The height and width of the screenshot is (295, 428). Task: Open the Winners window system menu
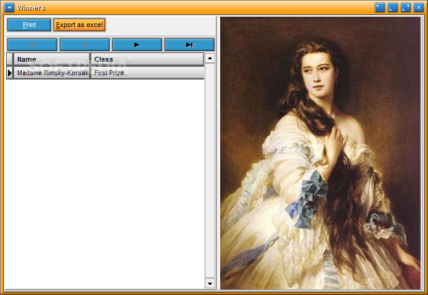pyautogui.click(x=9, y=7)
